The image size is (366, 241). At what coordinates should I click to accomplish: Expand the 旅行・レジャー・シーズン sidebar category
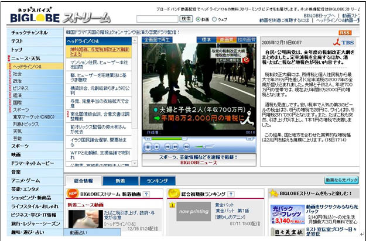[35, 224]
